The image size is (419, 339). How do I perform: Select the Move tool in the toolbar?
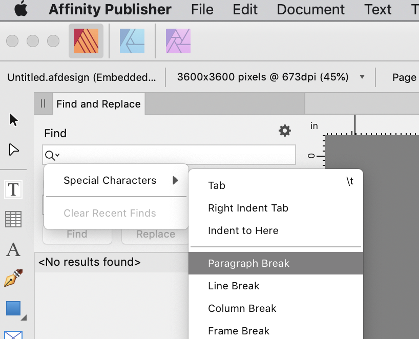click(13, 119)
